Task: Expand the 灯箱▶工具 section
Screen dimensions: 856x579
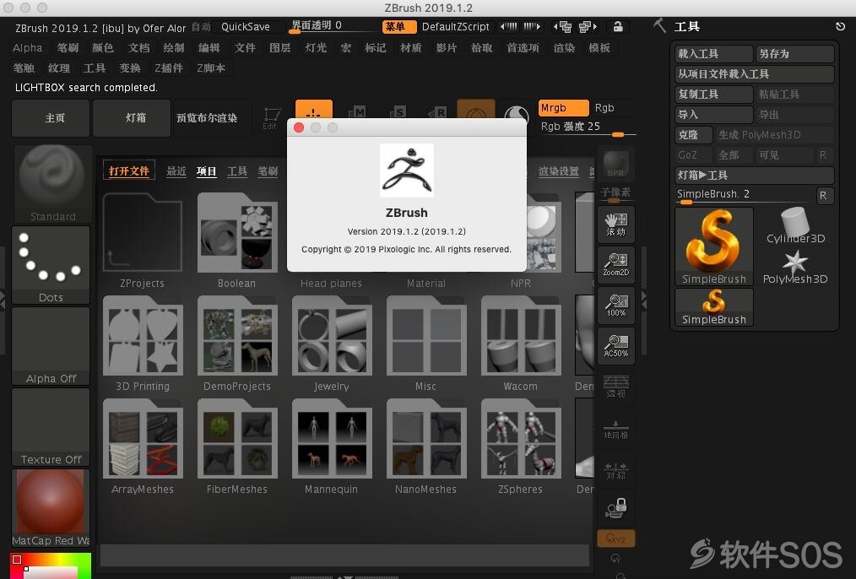Action: point(755,176)
